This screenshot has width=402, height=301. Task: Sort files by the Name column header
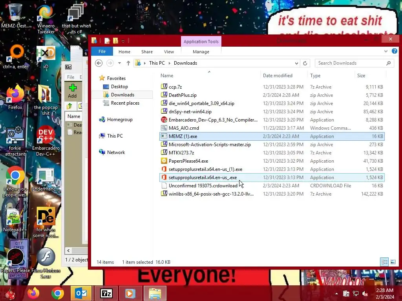click(x=210, y=76)
